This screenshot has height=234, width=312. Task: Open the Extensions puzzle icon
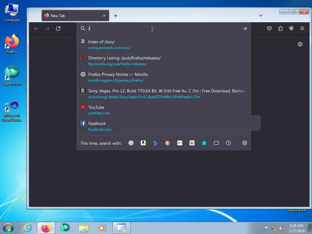(280, 28)
